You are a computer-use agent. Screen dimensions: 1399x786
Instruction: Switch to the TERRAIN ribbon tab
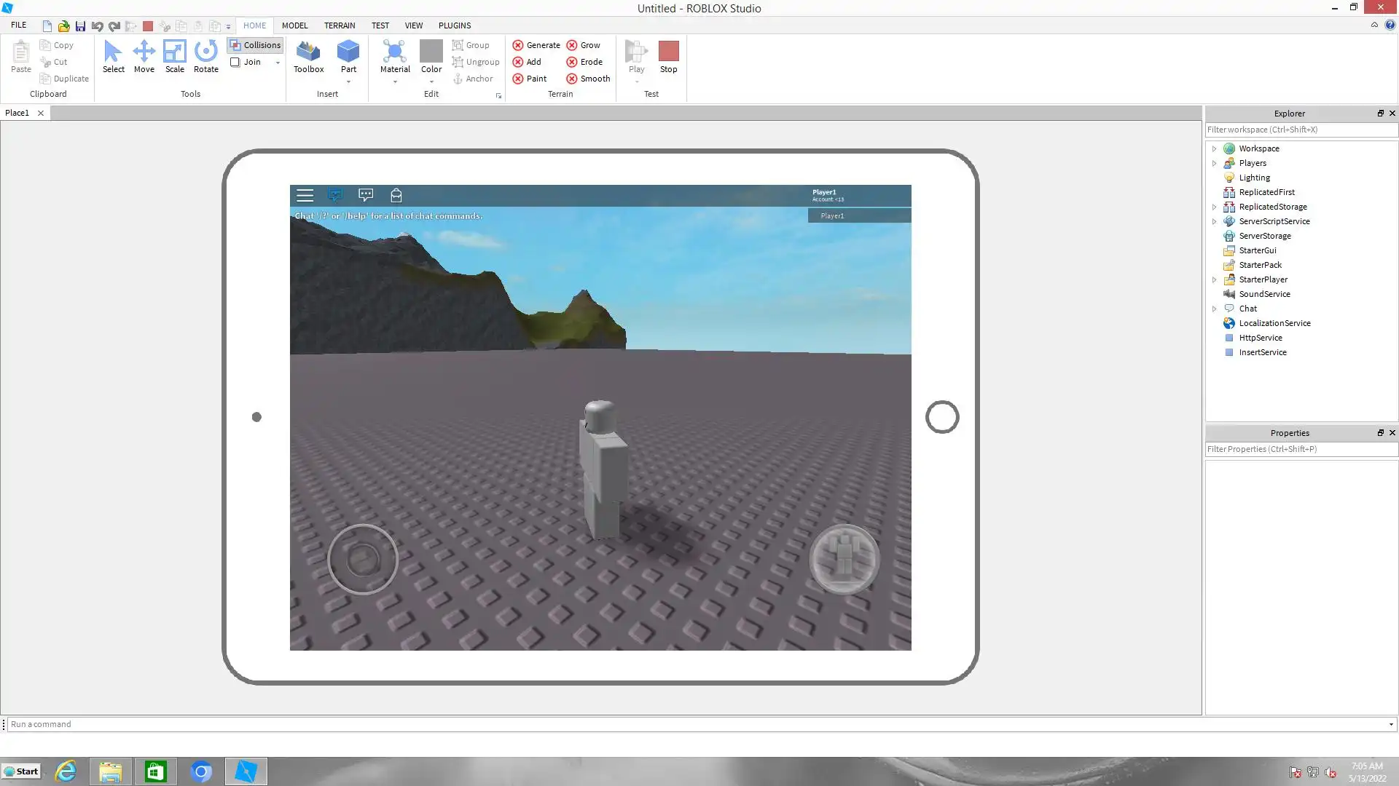(340, 25)
